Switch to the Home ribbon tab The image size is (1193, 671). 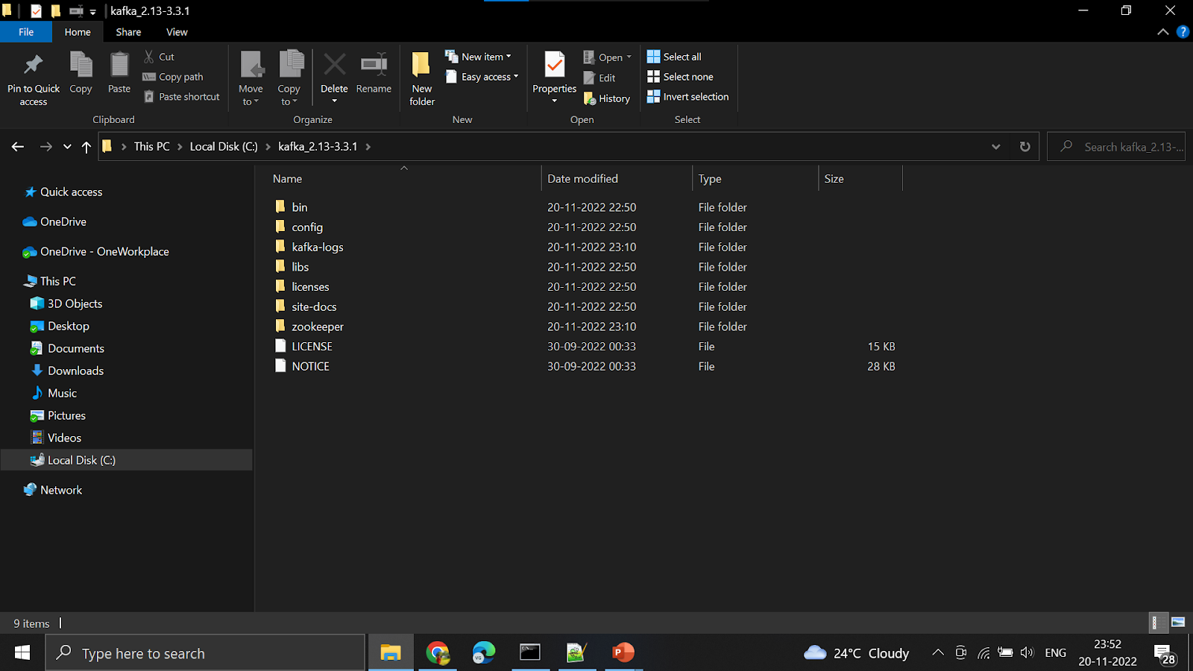click(78, 32)
